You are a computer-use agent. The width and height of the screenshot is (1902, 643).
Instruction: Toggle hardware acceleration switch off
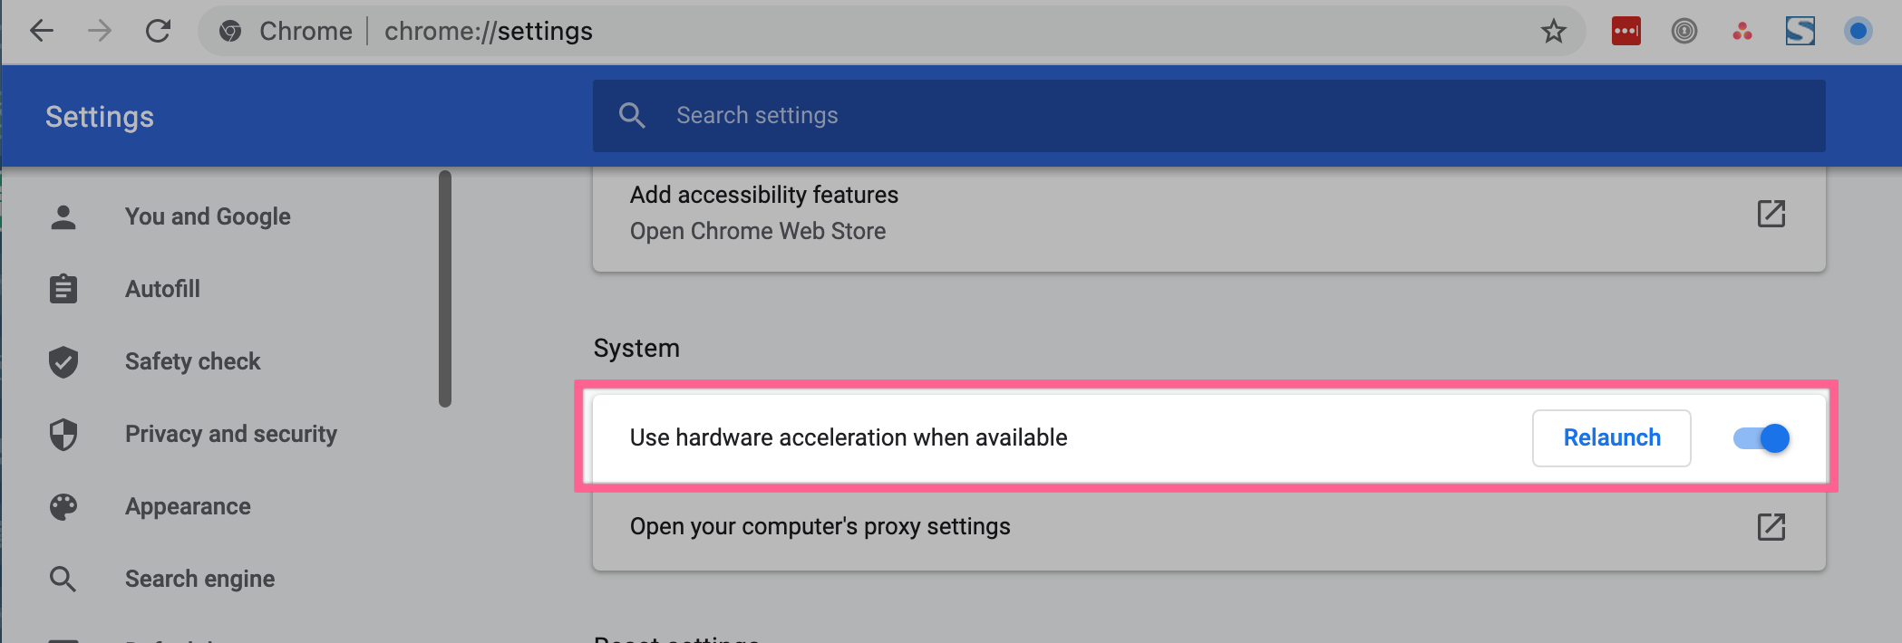click(x=1761, y=438)
